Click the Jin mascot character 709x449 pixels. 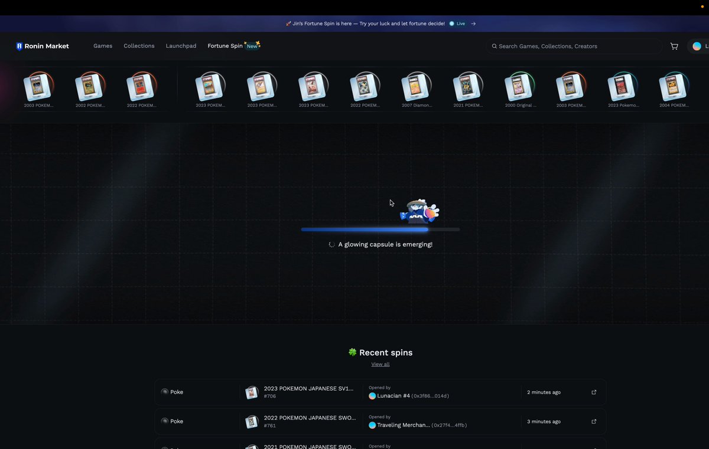(420, 211)
